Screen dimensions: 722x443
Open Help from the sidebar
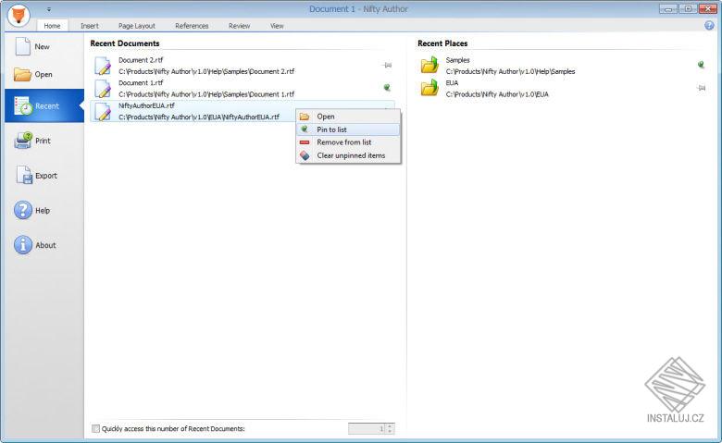(x=32, y=210)
